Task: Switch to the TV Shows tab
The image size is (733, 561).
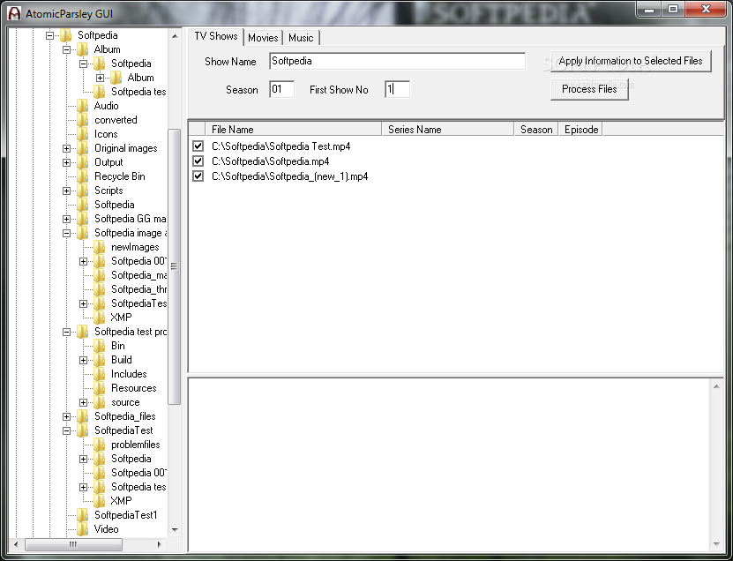Action: (216, 36)
